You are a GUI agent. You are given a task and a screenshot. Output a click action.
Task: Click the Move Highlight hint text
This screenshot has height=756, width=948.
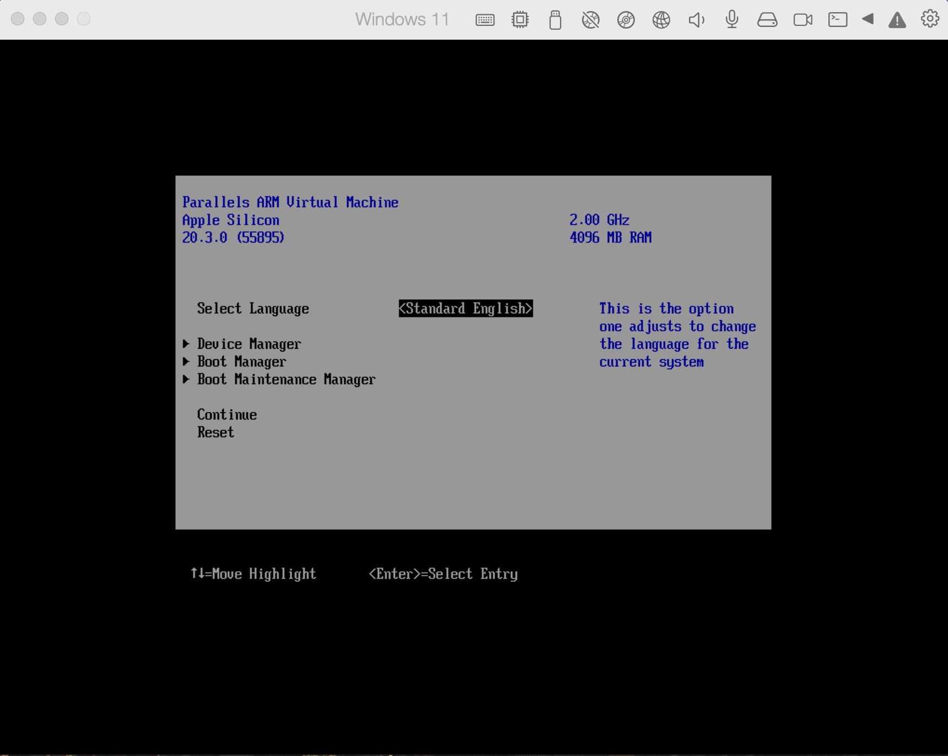pyautogui.click(x=254, y=574)
